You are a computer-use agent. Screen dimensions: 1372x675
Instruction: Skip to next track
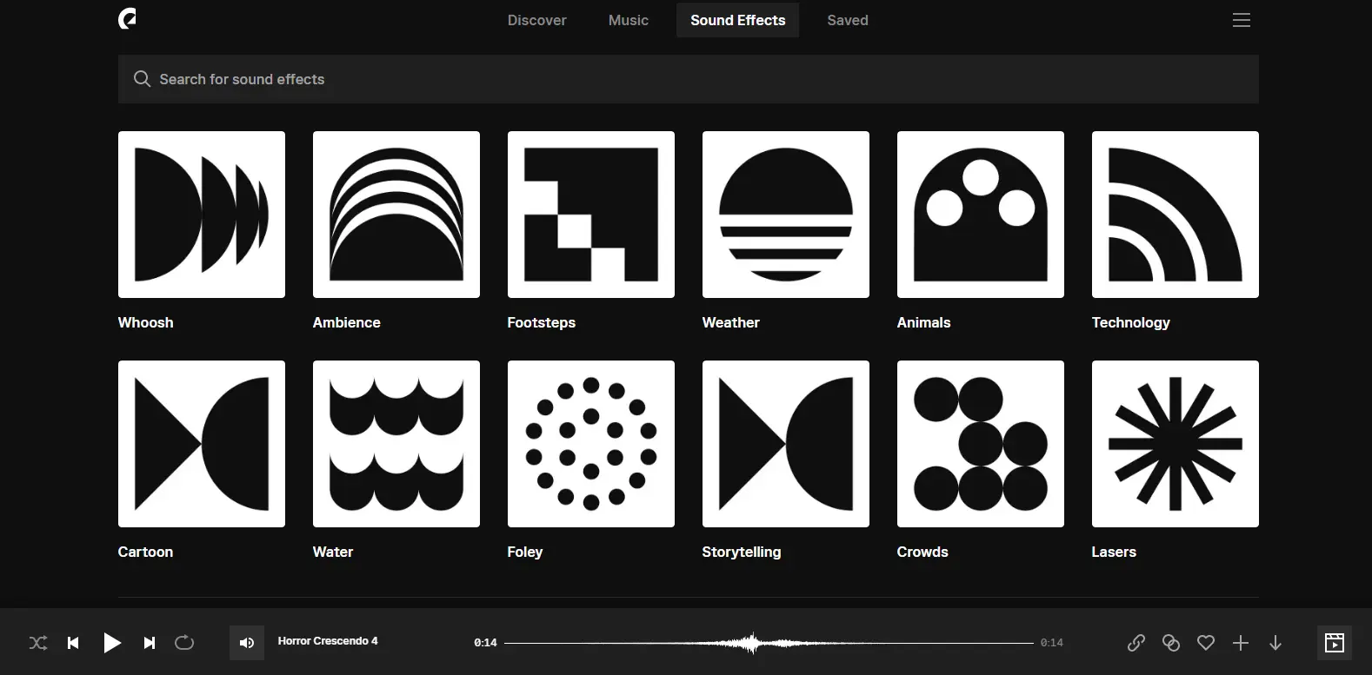click(x=150, y=643)
